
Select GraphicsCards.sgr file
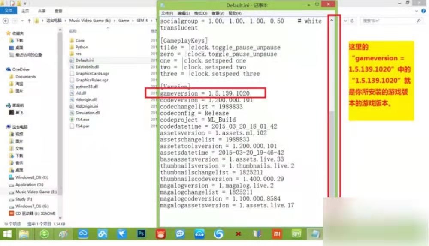[92, 73]
